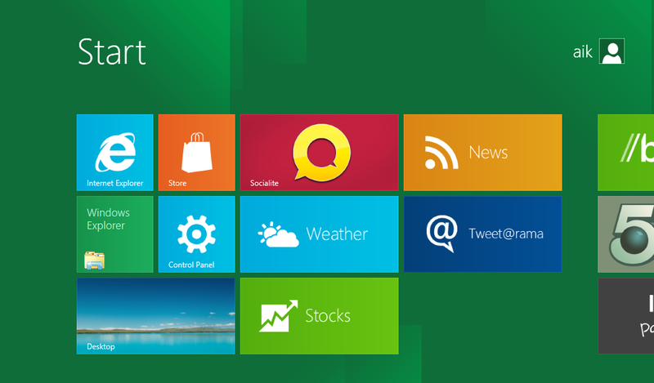Open the Stocks chart tile

tap(319, 316)
